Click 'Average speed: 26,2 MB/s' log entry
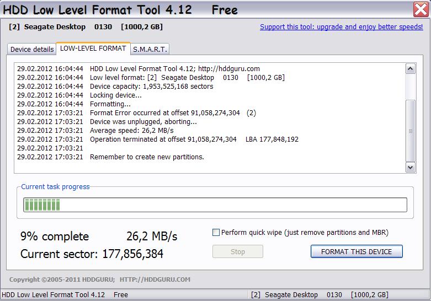Viewport: 431px width, 301px height. click(x=95, y=131)
